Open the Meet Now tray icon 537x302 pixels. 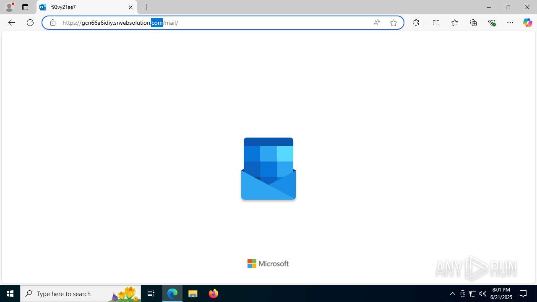(463, 294)
